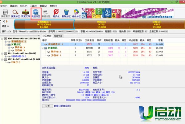The image size is (185, 124).
Task: Select the 本地磁盘(C:) partition in disk bar
Action: click(x=44, y=24)
